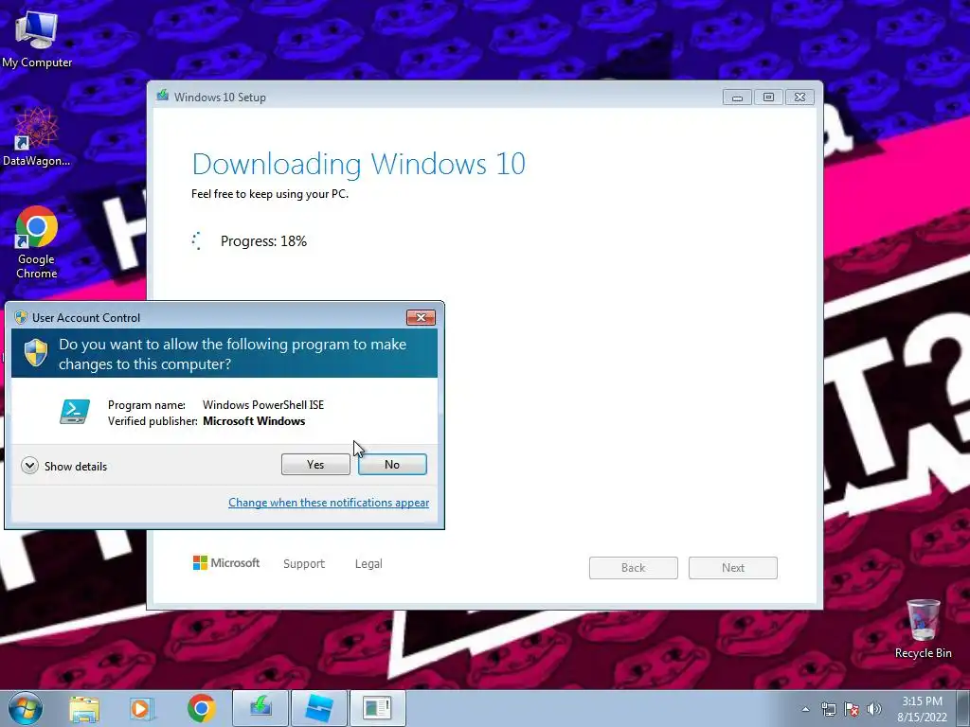Select the document window taskbar button
970x727 pixels.
[377, 708]
